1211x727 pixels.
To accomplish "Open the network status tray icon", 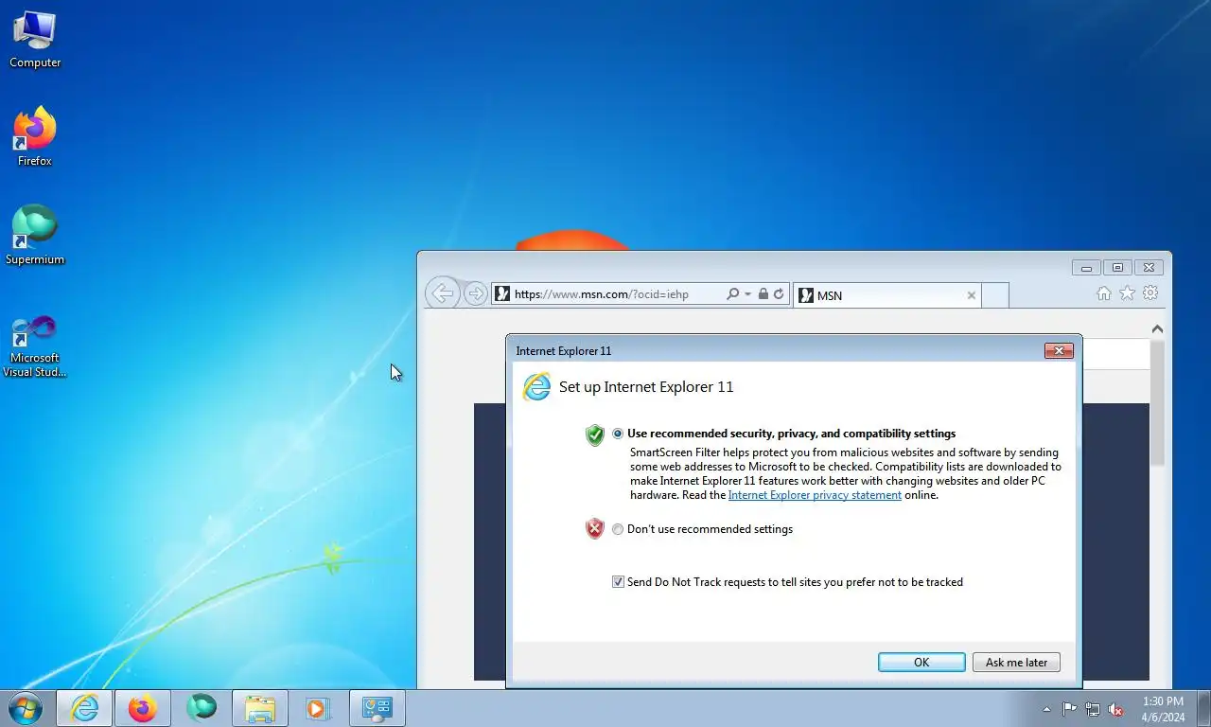I will coord(1093,709).
